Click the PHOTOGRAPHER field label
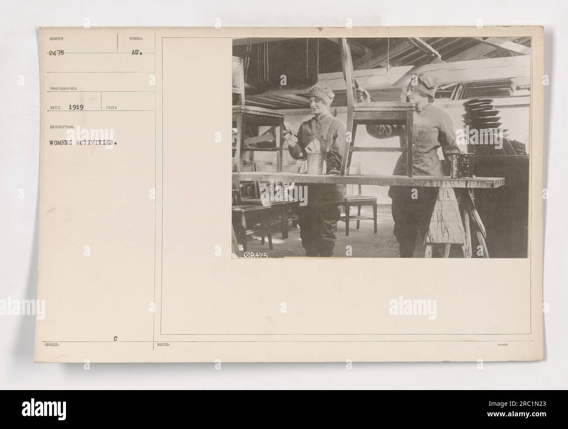The width and height of the screenshot is (568, 429). [62, 88]
